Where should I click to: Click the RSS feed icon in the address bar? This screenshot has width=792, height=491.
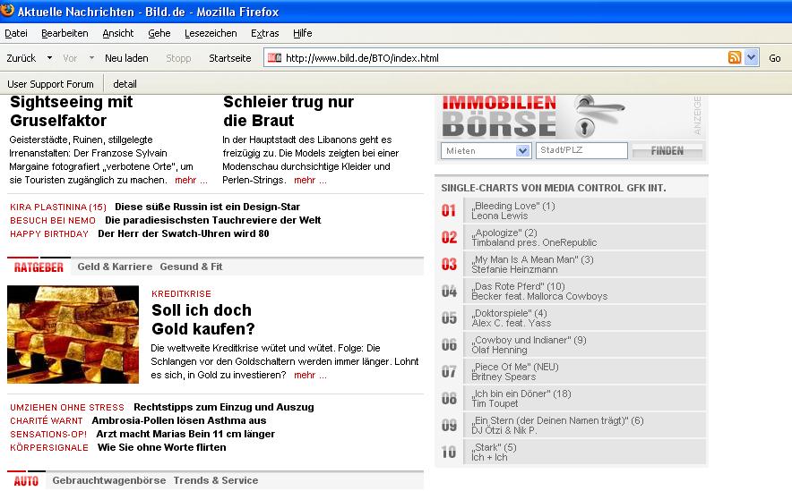[x=735, y=57]
